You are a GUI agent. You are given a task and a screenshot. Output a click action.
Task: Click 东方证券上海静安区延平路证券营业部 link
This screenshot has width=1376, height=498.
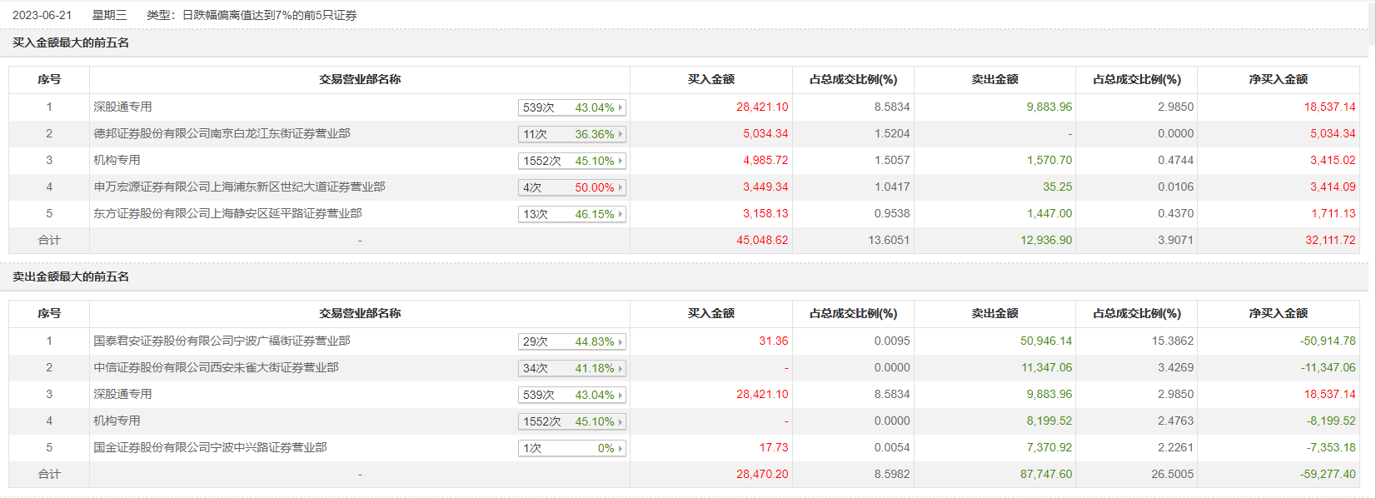[x=227, y=213]
